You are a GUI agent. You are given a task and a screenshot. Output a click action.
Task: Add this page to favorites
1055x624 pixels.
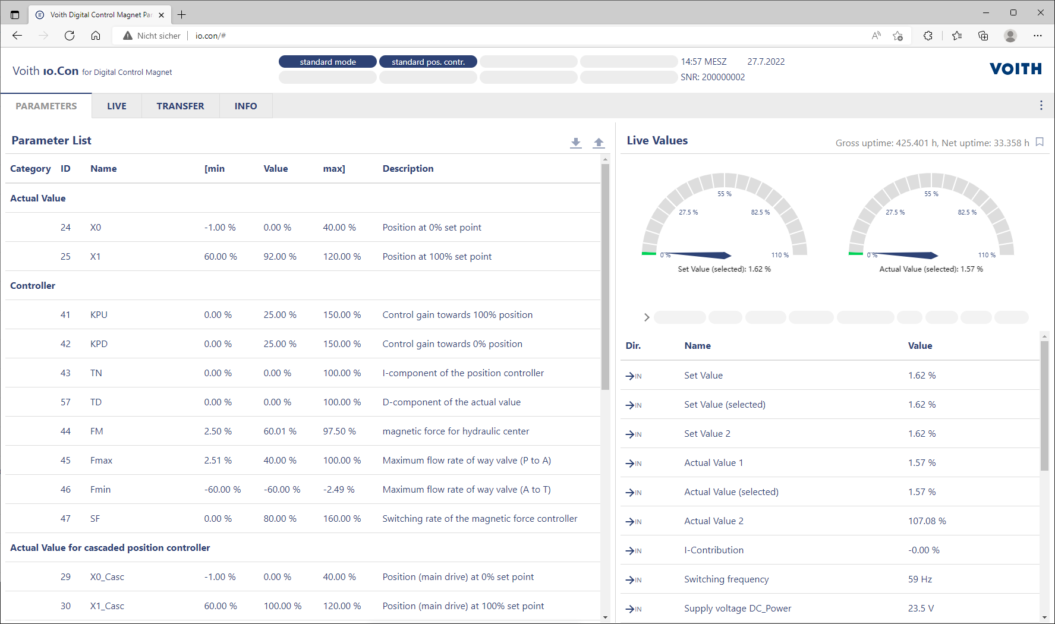pyautogui.click(x=897, y=36)
